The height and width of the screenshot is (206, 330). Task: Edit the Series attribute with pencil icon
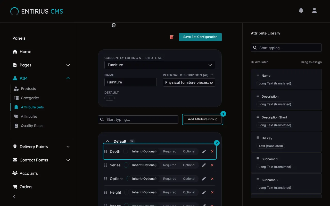[204, 165]
